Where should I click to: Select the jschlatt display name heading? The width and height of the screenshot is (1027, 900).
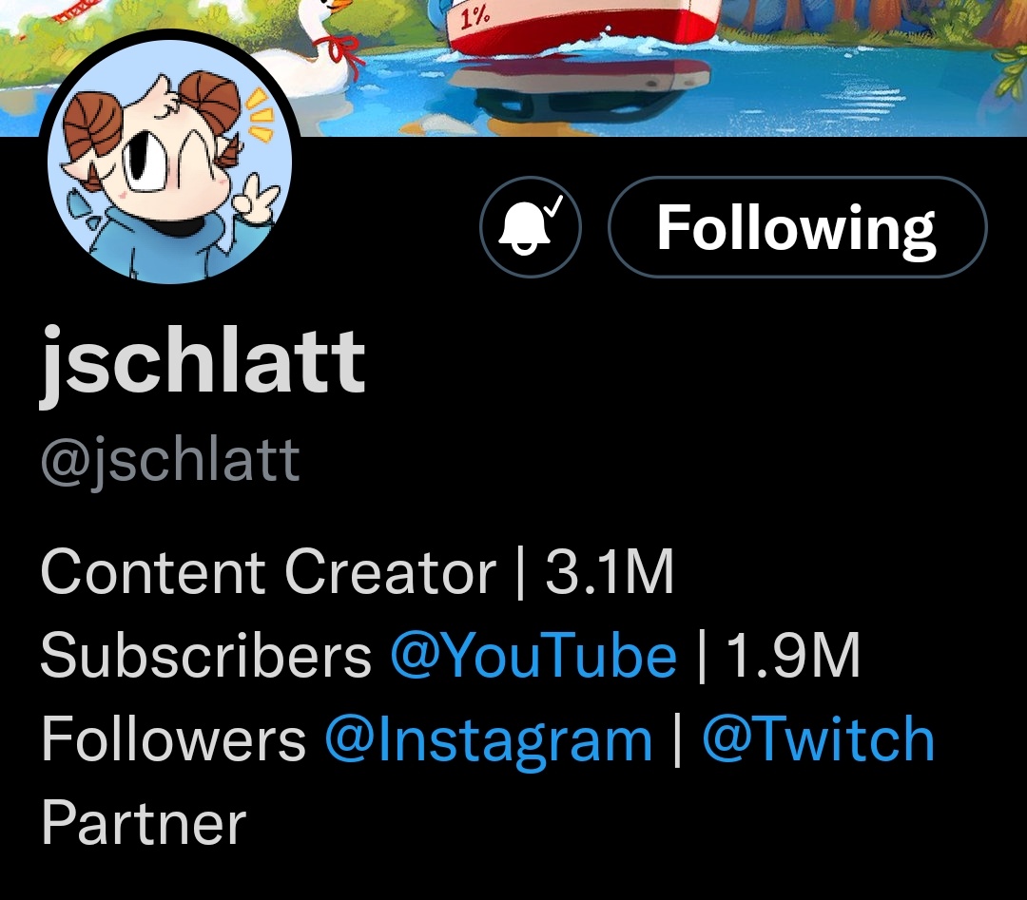pyautogui.click(x=203, y=360)
